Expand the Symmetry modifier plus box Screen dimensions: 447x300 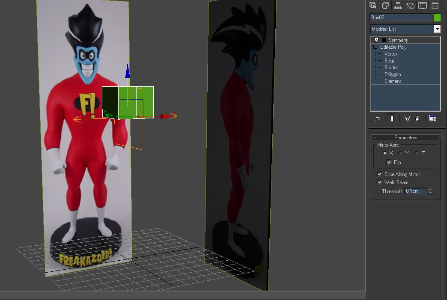point(384,40)
